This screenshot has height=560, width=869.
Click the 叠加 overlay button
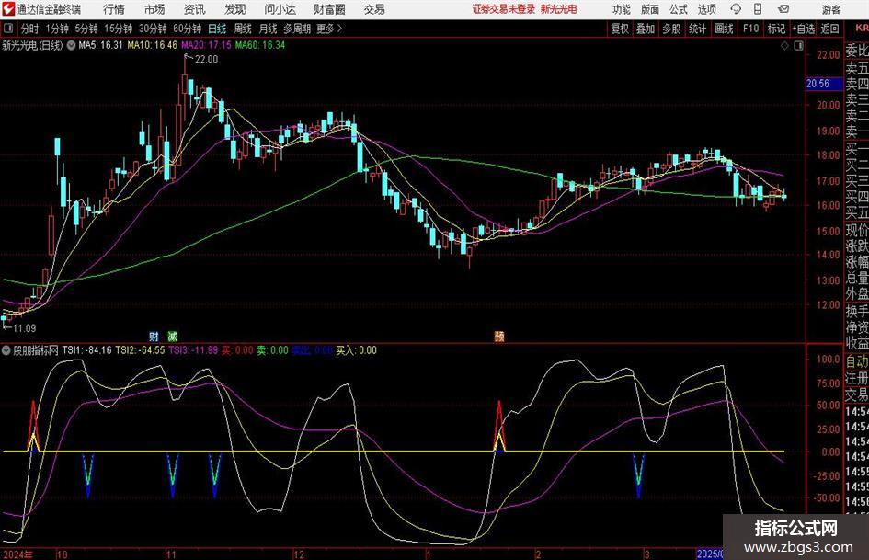(x=646, y=29)
